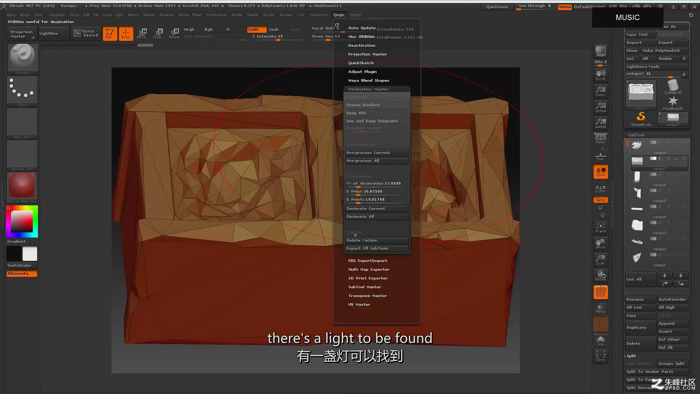This screenshot has height=394, width=700.
Task: Toggle XYZ rotation mode
Action: click(x=600, y=200)
